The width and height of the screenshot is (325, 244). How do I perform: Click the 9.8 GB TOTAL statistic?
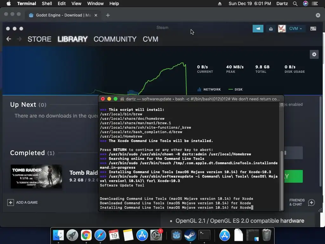[x=262, y=69]
